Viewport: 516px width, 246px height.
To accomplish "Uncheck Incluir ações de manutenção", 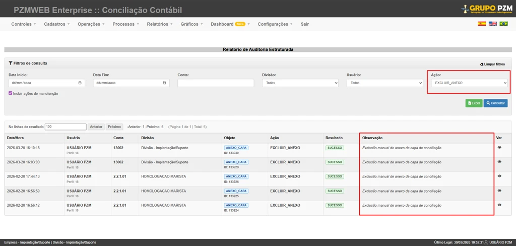I will [11, 93].
